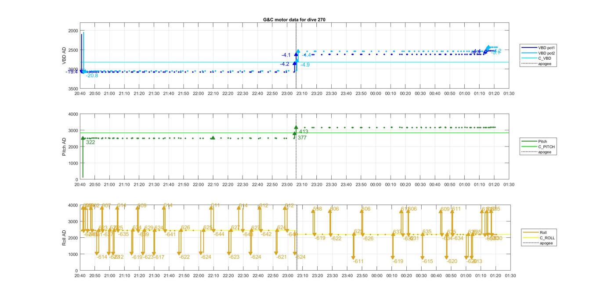Click the '4000' tick on the Roll y-axis

(x=73, y=205)
